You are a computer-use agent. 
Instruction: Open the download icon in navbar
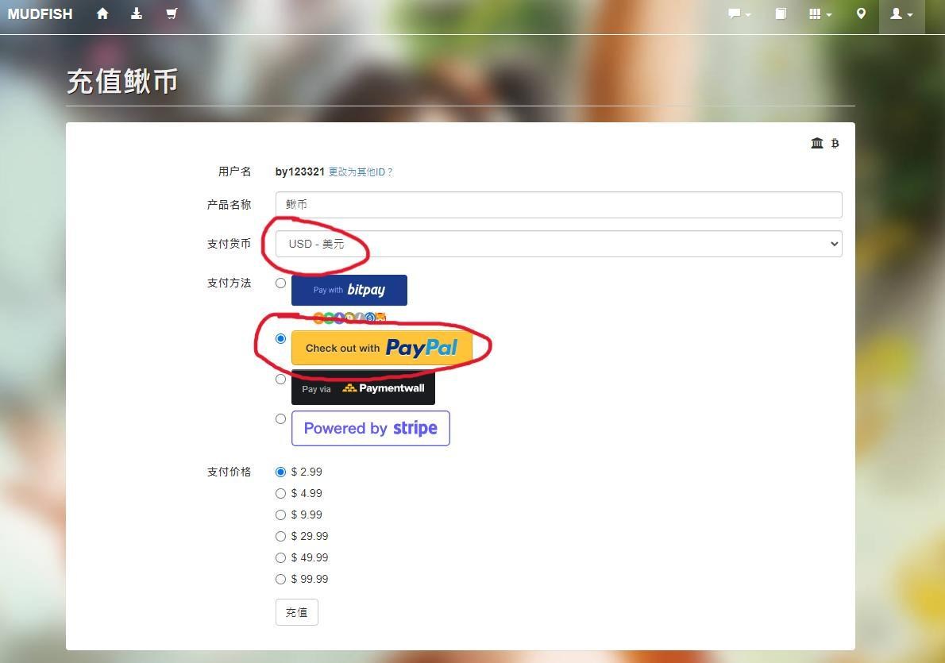[137, 13]
